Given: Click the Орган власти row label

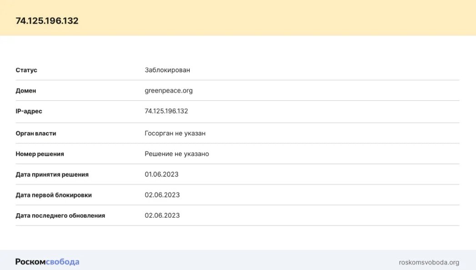Looking at the screenshot, I should [x=36, y=133].
